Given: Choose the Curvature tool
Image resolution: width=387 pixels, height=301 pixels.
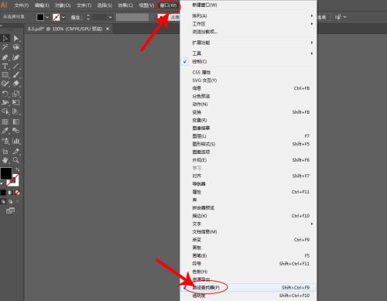Looking at the screenshot, I should 16,57.
